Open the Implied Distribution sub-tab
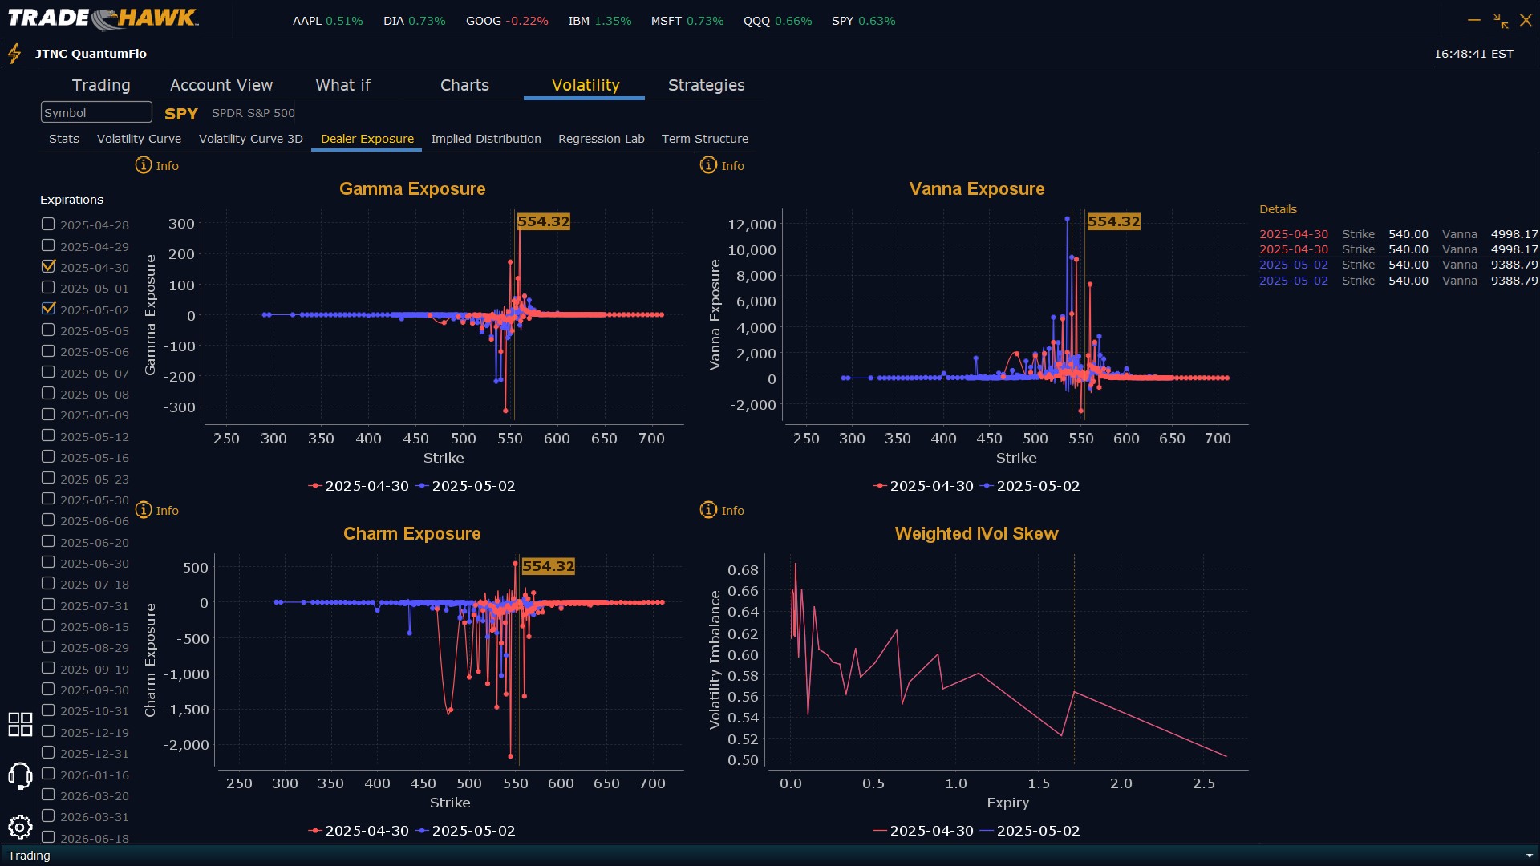The image size is (1540, 866). coord(485,139)
